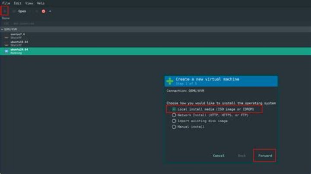Click the centos7.0 shutoff VM icon
Screen dimensions: 311x174
point(6,37)
